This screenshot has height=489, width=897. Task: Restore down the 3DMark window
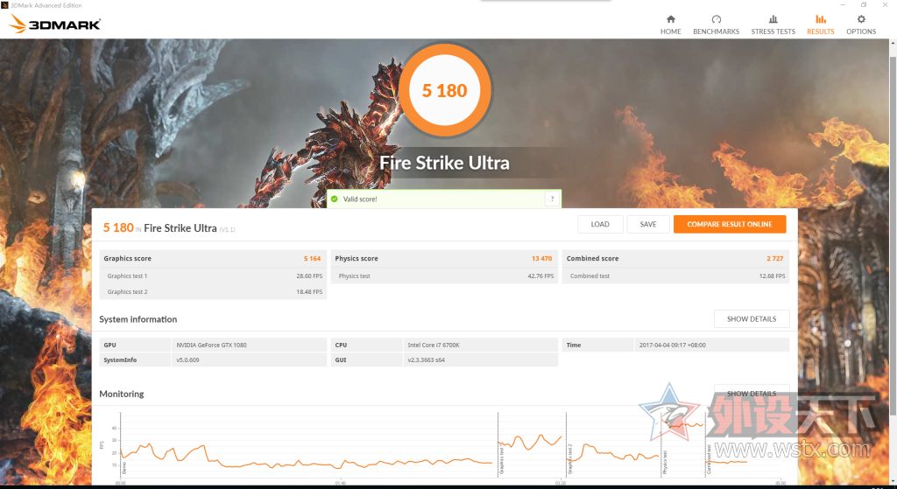864,5
